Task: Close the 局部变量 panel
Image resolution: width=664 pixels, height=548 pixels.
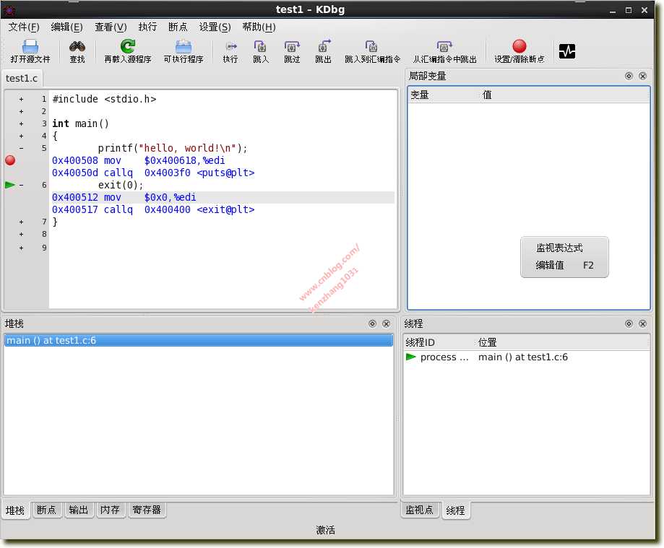Action: 643,76
